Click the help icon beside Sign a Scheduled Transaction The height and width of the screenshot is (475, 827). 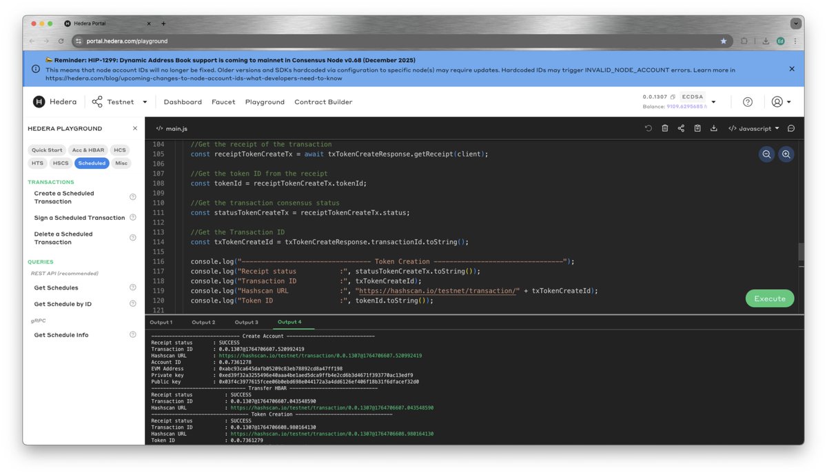click(133, 217)
